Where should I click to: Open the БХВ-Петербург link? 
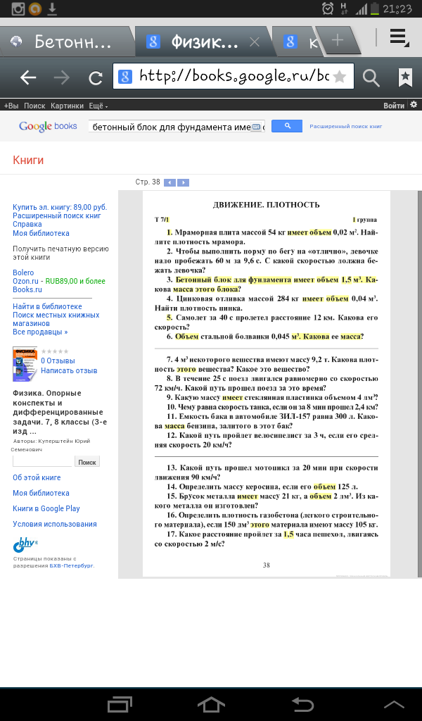pyautogui.click(x=72, y=566)
